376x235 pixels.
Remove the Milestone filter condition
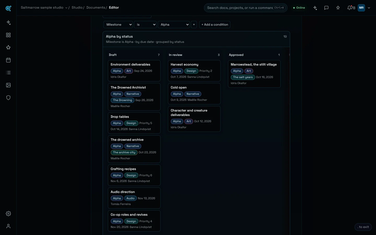click(194, 25)
